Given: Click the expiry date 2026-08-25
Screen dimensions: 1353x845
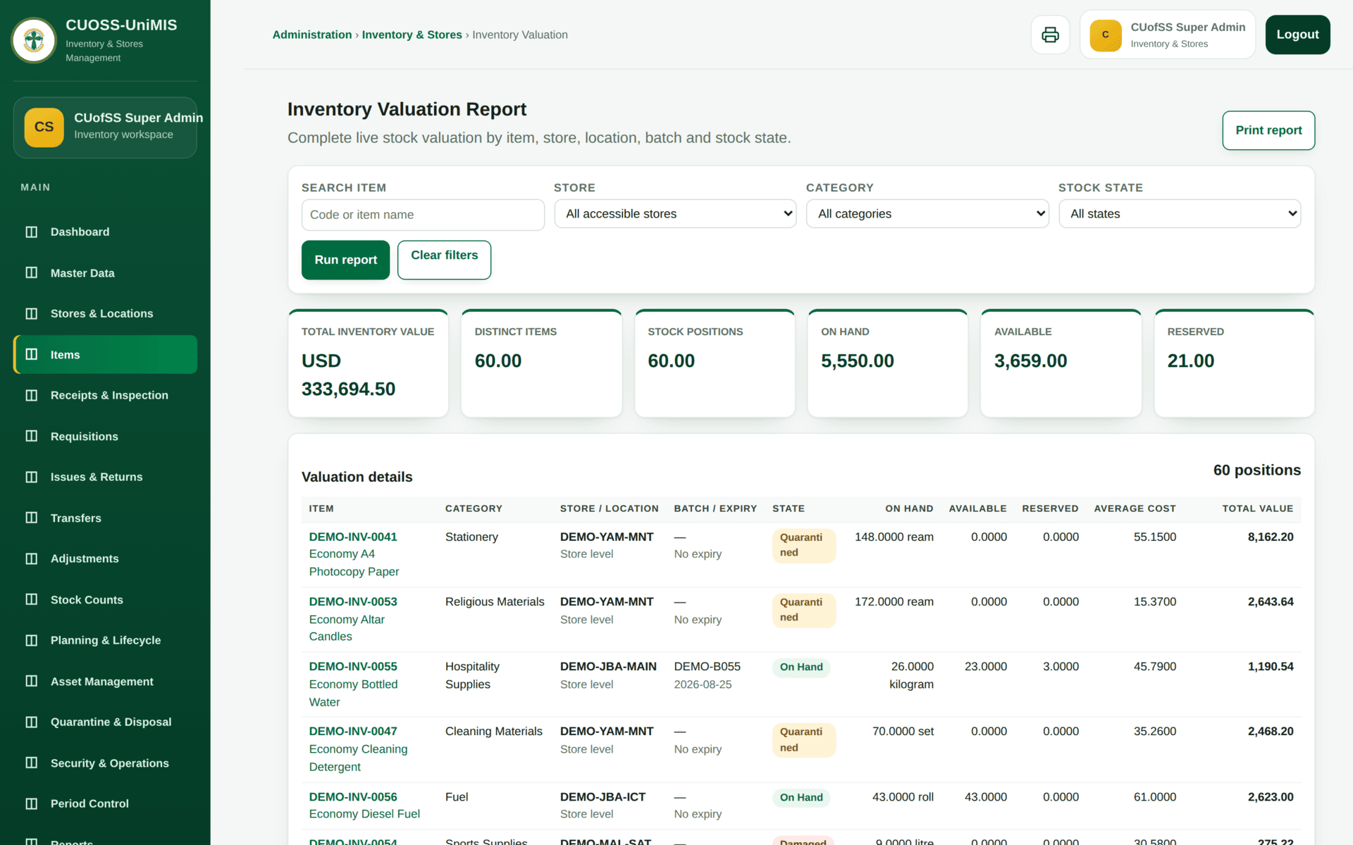Looking at the screenshot, I should pyautogui.click(x=703, y=684).
